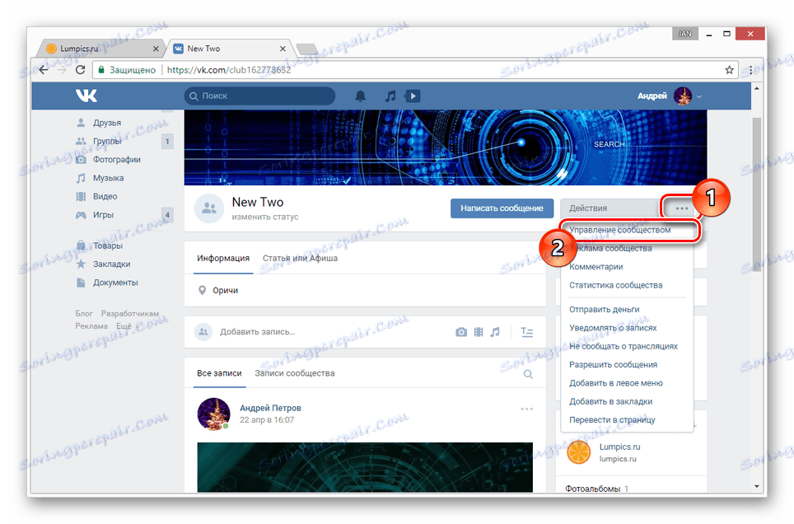Attach a photo using the camera icon
Image resolution: width=794 pixels, height=524 pixels.
click(460, 332)
